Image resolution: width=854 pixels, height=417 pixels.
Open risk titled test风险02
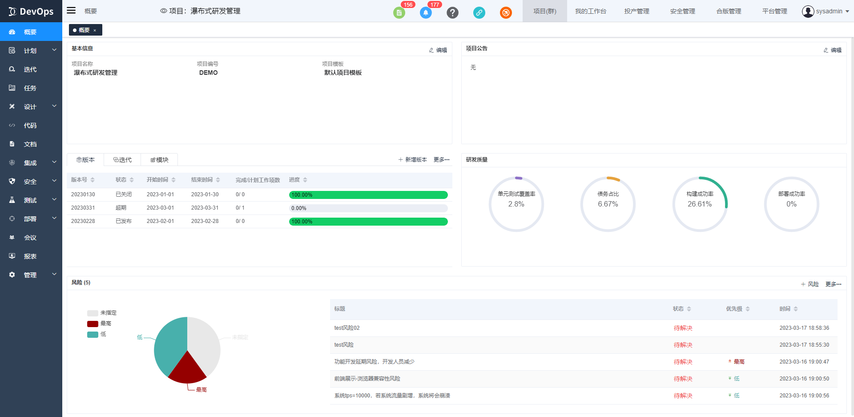pyautogui.click(x=347, y=328)
